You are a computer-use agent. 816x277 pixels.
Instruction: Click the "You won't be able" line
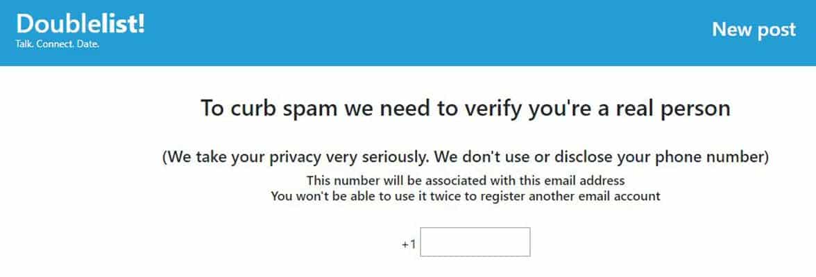[x=465, y=196]
